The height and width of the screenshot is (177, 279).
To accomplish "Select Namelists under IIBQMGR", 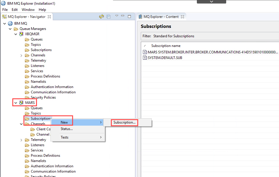I will [x=38, y=82].
